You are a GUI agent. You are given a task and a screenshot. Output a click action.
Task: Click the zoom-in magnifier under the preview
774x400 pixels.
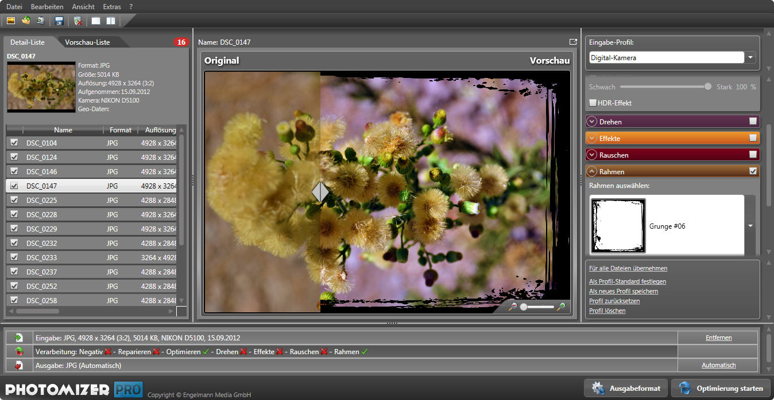coord(561,307)
